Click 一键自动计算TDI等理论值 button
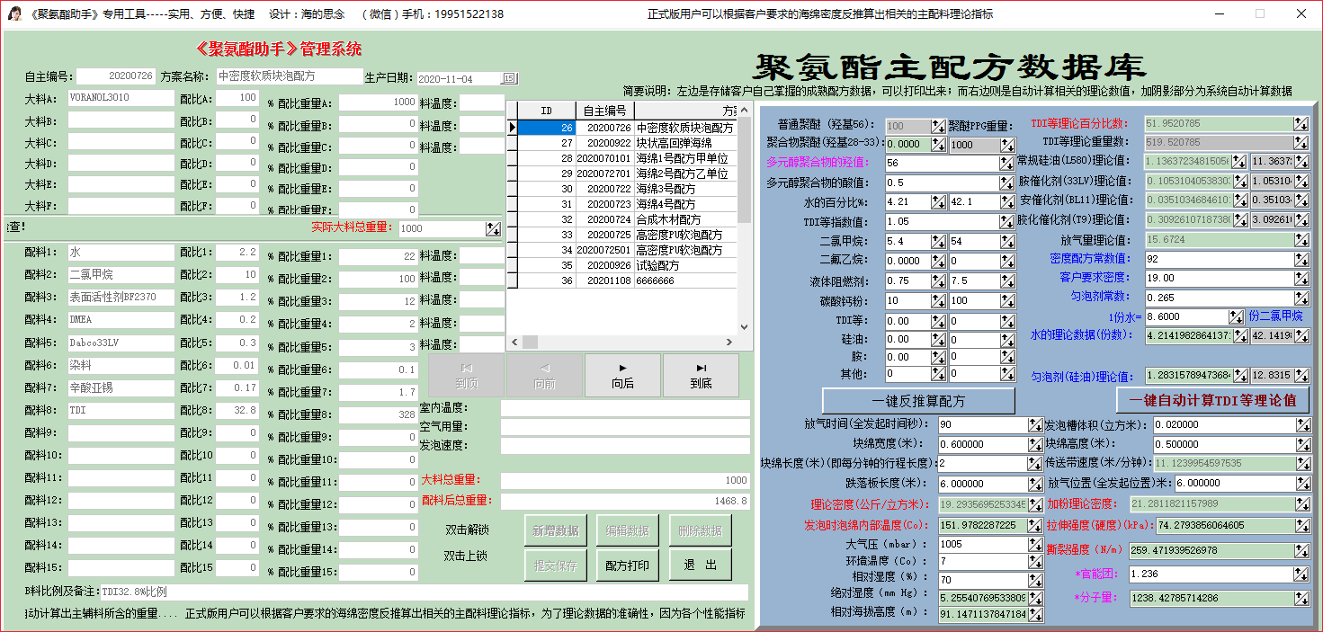This screenshot has width=1323, height=632. [x=1212, y=401]
